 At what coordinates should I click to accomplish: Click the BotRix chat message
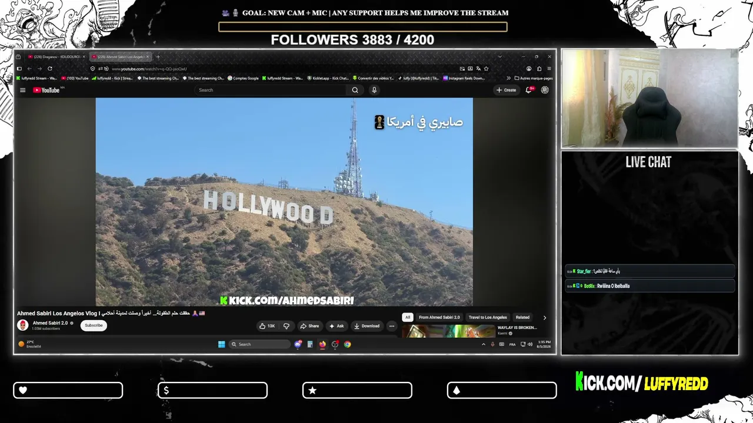649,286
